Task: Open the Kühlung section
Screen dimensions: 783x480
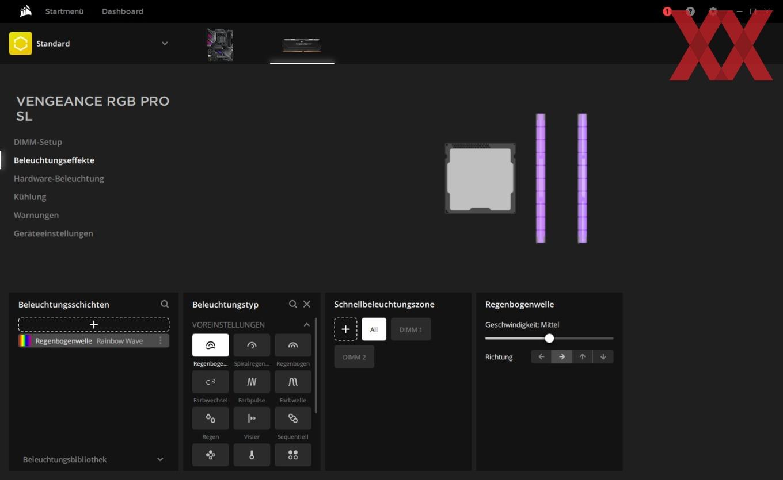Action: pos(30,197)
